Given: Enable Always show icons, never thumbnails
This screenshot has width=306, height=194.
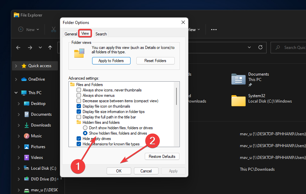Looking at the screenshot, I should (79, 90).
